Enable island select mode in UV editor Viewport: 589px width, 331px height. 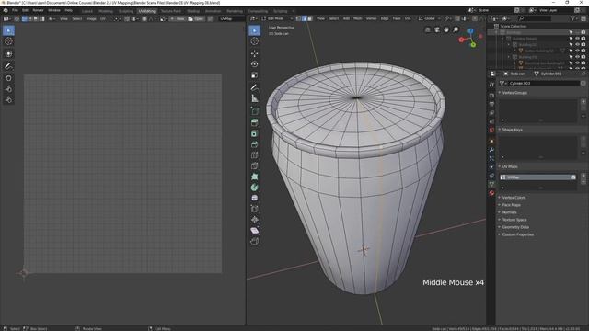42,18
